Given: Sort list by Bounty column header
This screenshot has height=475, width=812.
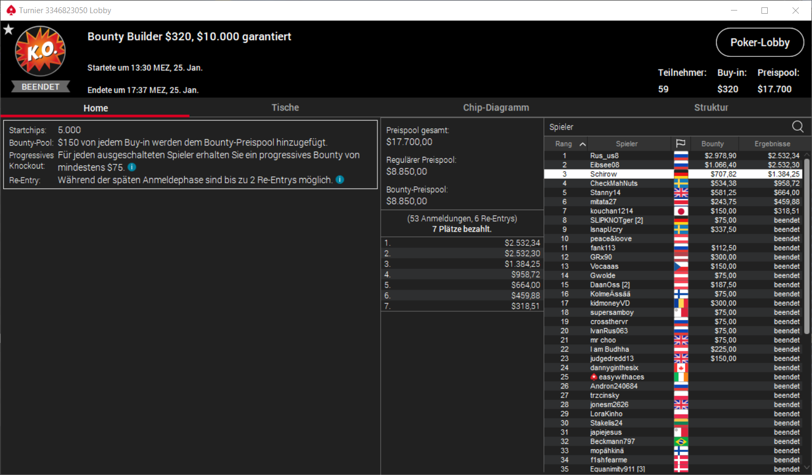Looking at the screenshot, I should [x=712, y=143].
